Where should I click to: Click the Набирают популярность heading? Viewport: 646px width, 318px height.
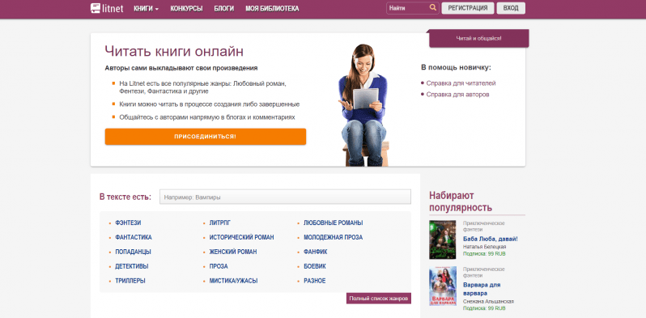(461, 201)
